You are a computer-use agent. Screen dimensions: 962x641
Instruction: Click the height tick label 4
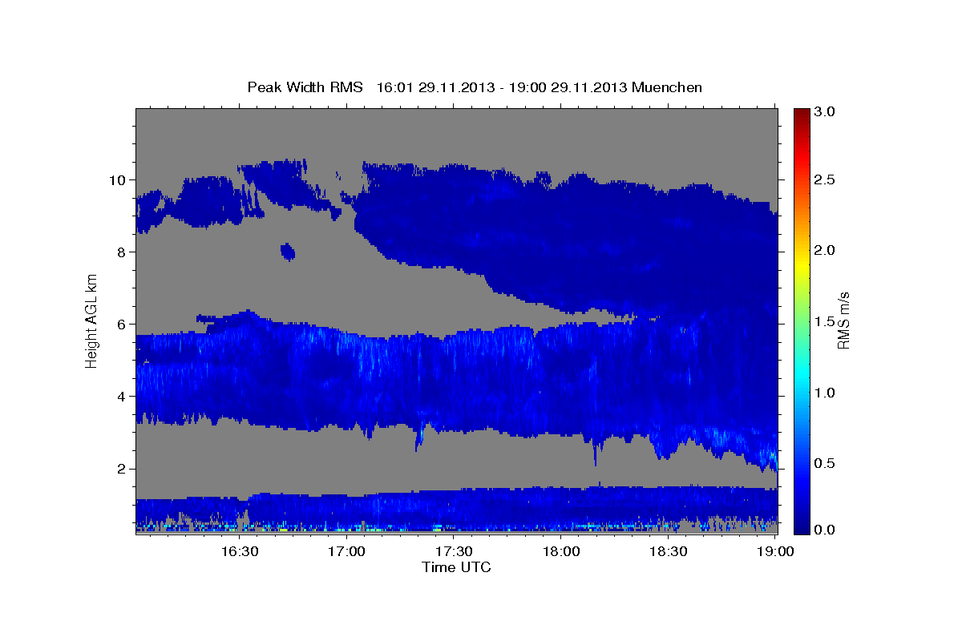[x=122, y=396]
